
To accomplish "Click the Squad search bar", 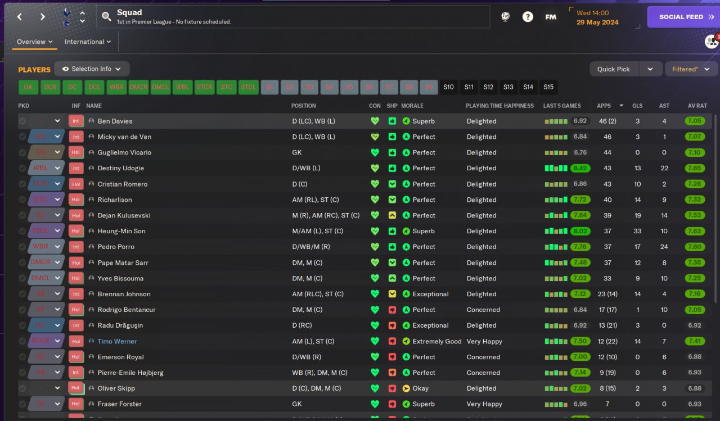I will (x=293, y=17).
